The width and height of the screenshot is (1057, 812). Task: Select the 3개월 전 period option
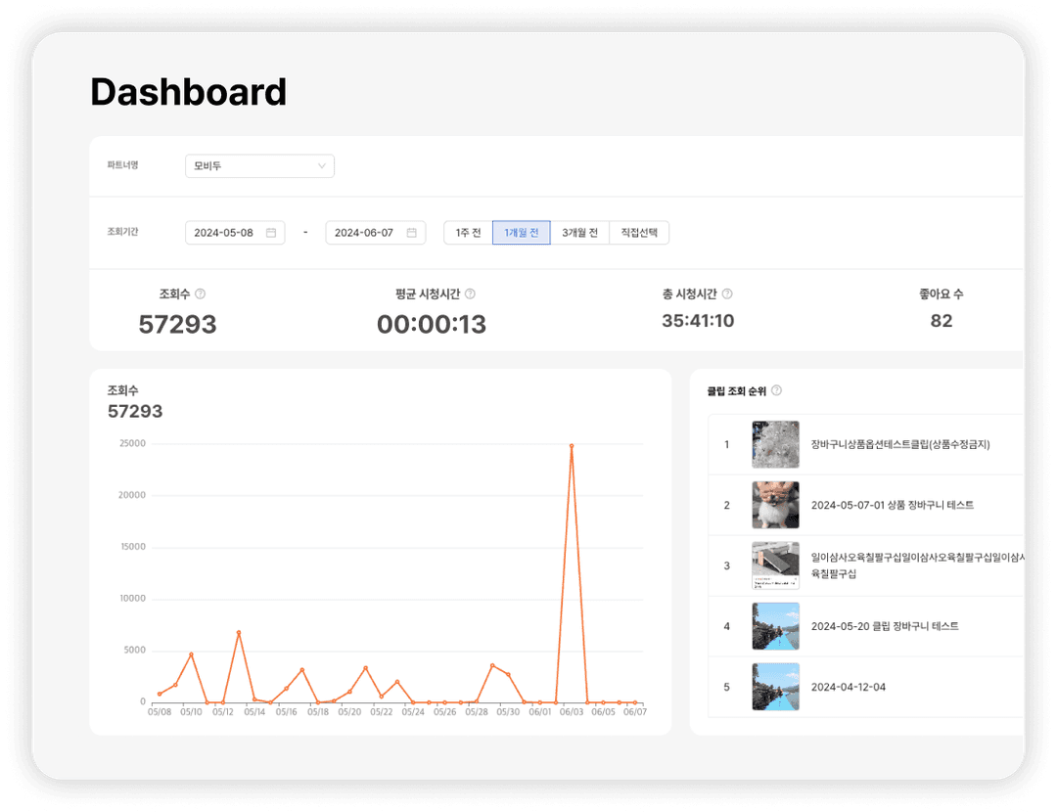579,232
